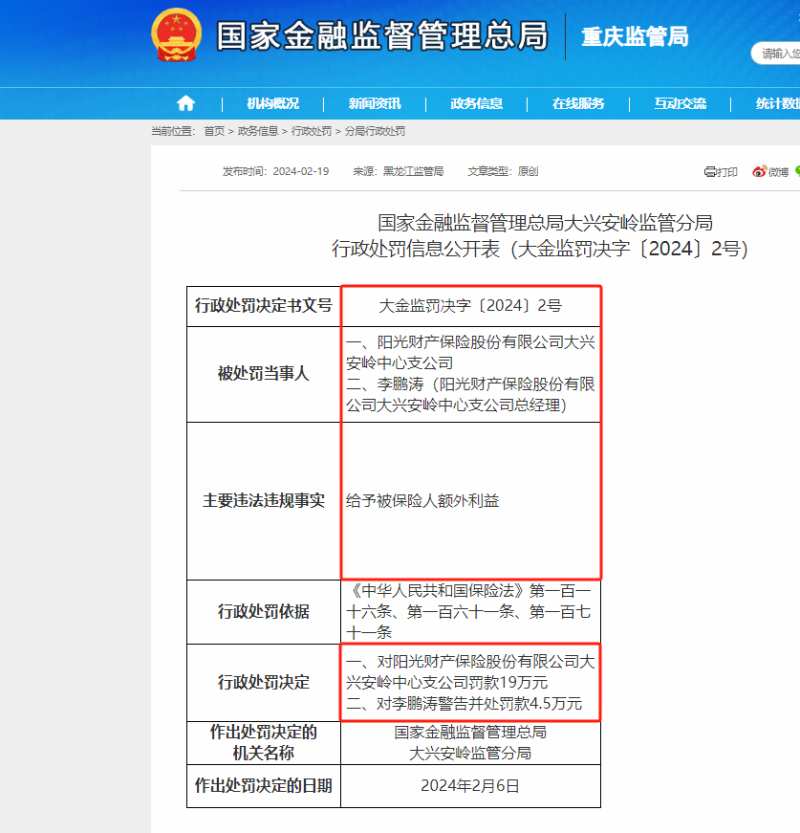Click the source text 黑龙江监管局

pos(413,171)
